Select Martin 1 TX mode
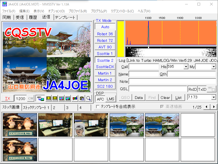 pos(105,73)
